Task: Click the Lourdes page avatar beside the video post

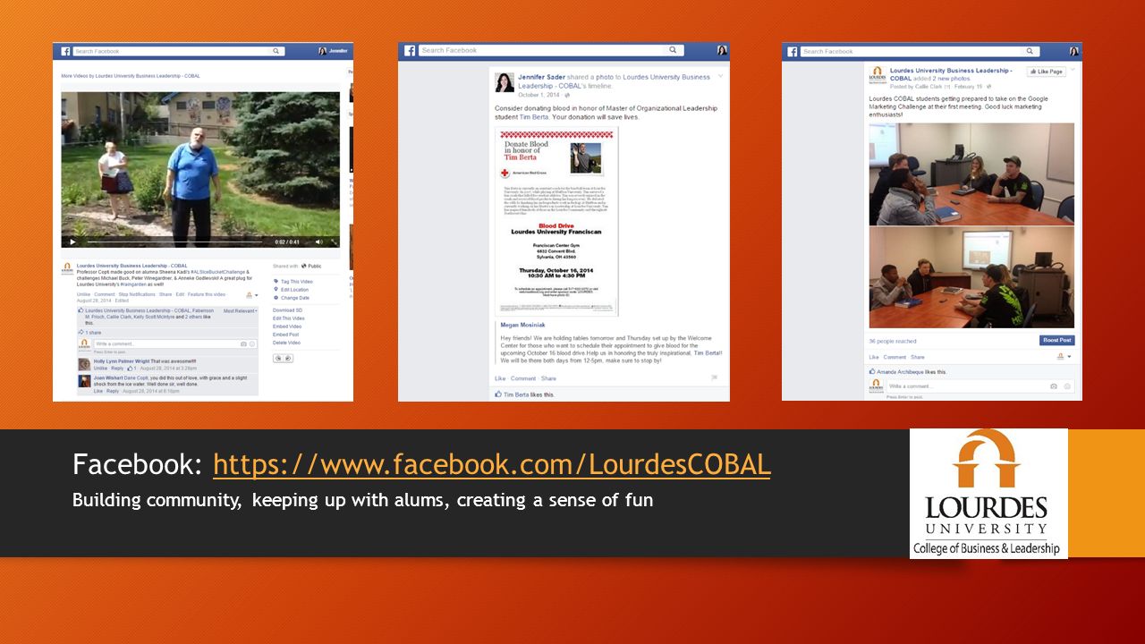Action: pos(67,267)
